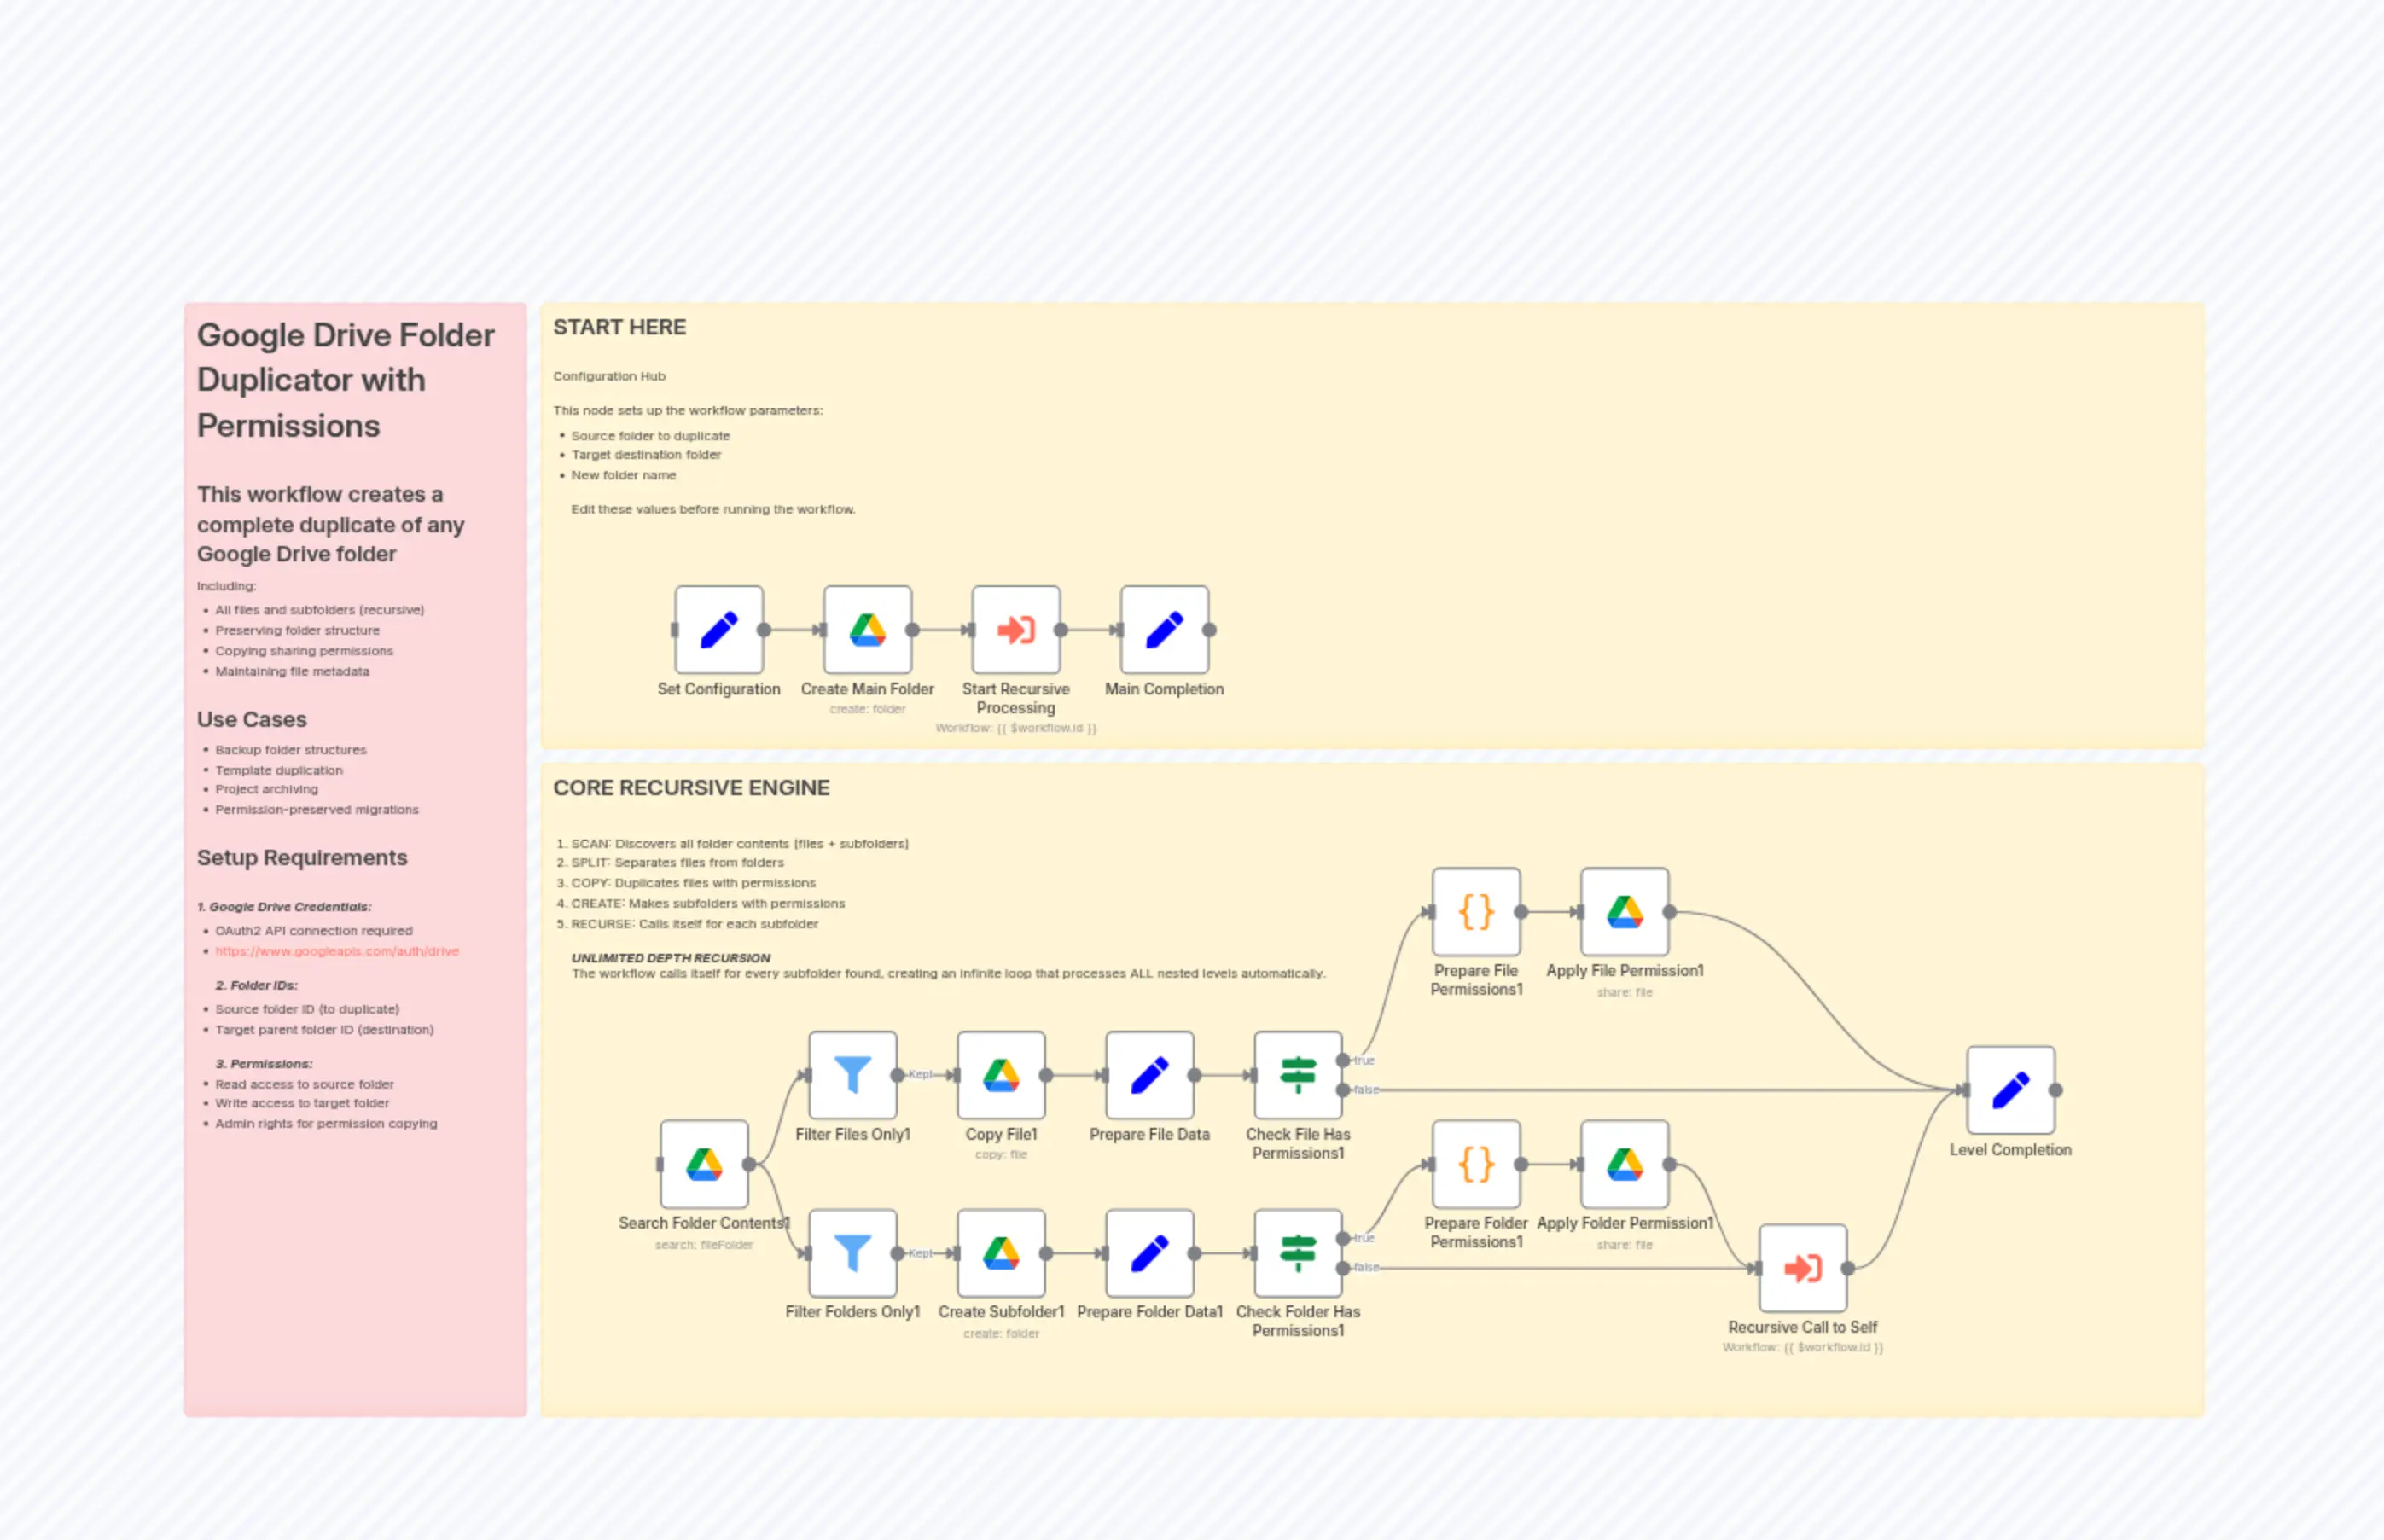The height and width of the screenshot is (1540, 2384).
Task: Click the true output connector on Check File Has Permissions1
Action: (1344, 1060)
